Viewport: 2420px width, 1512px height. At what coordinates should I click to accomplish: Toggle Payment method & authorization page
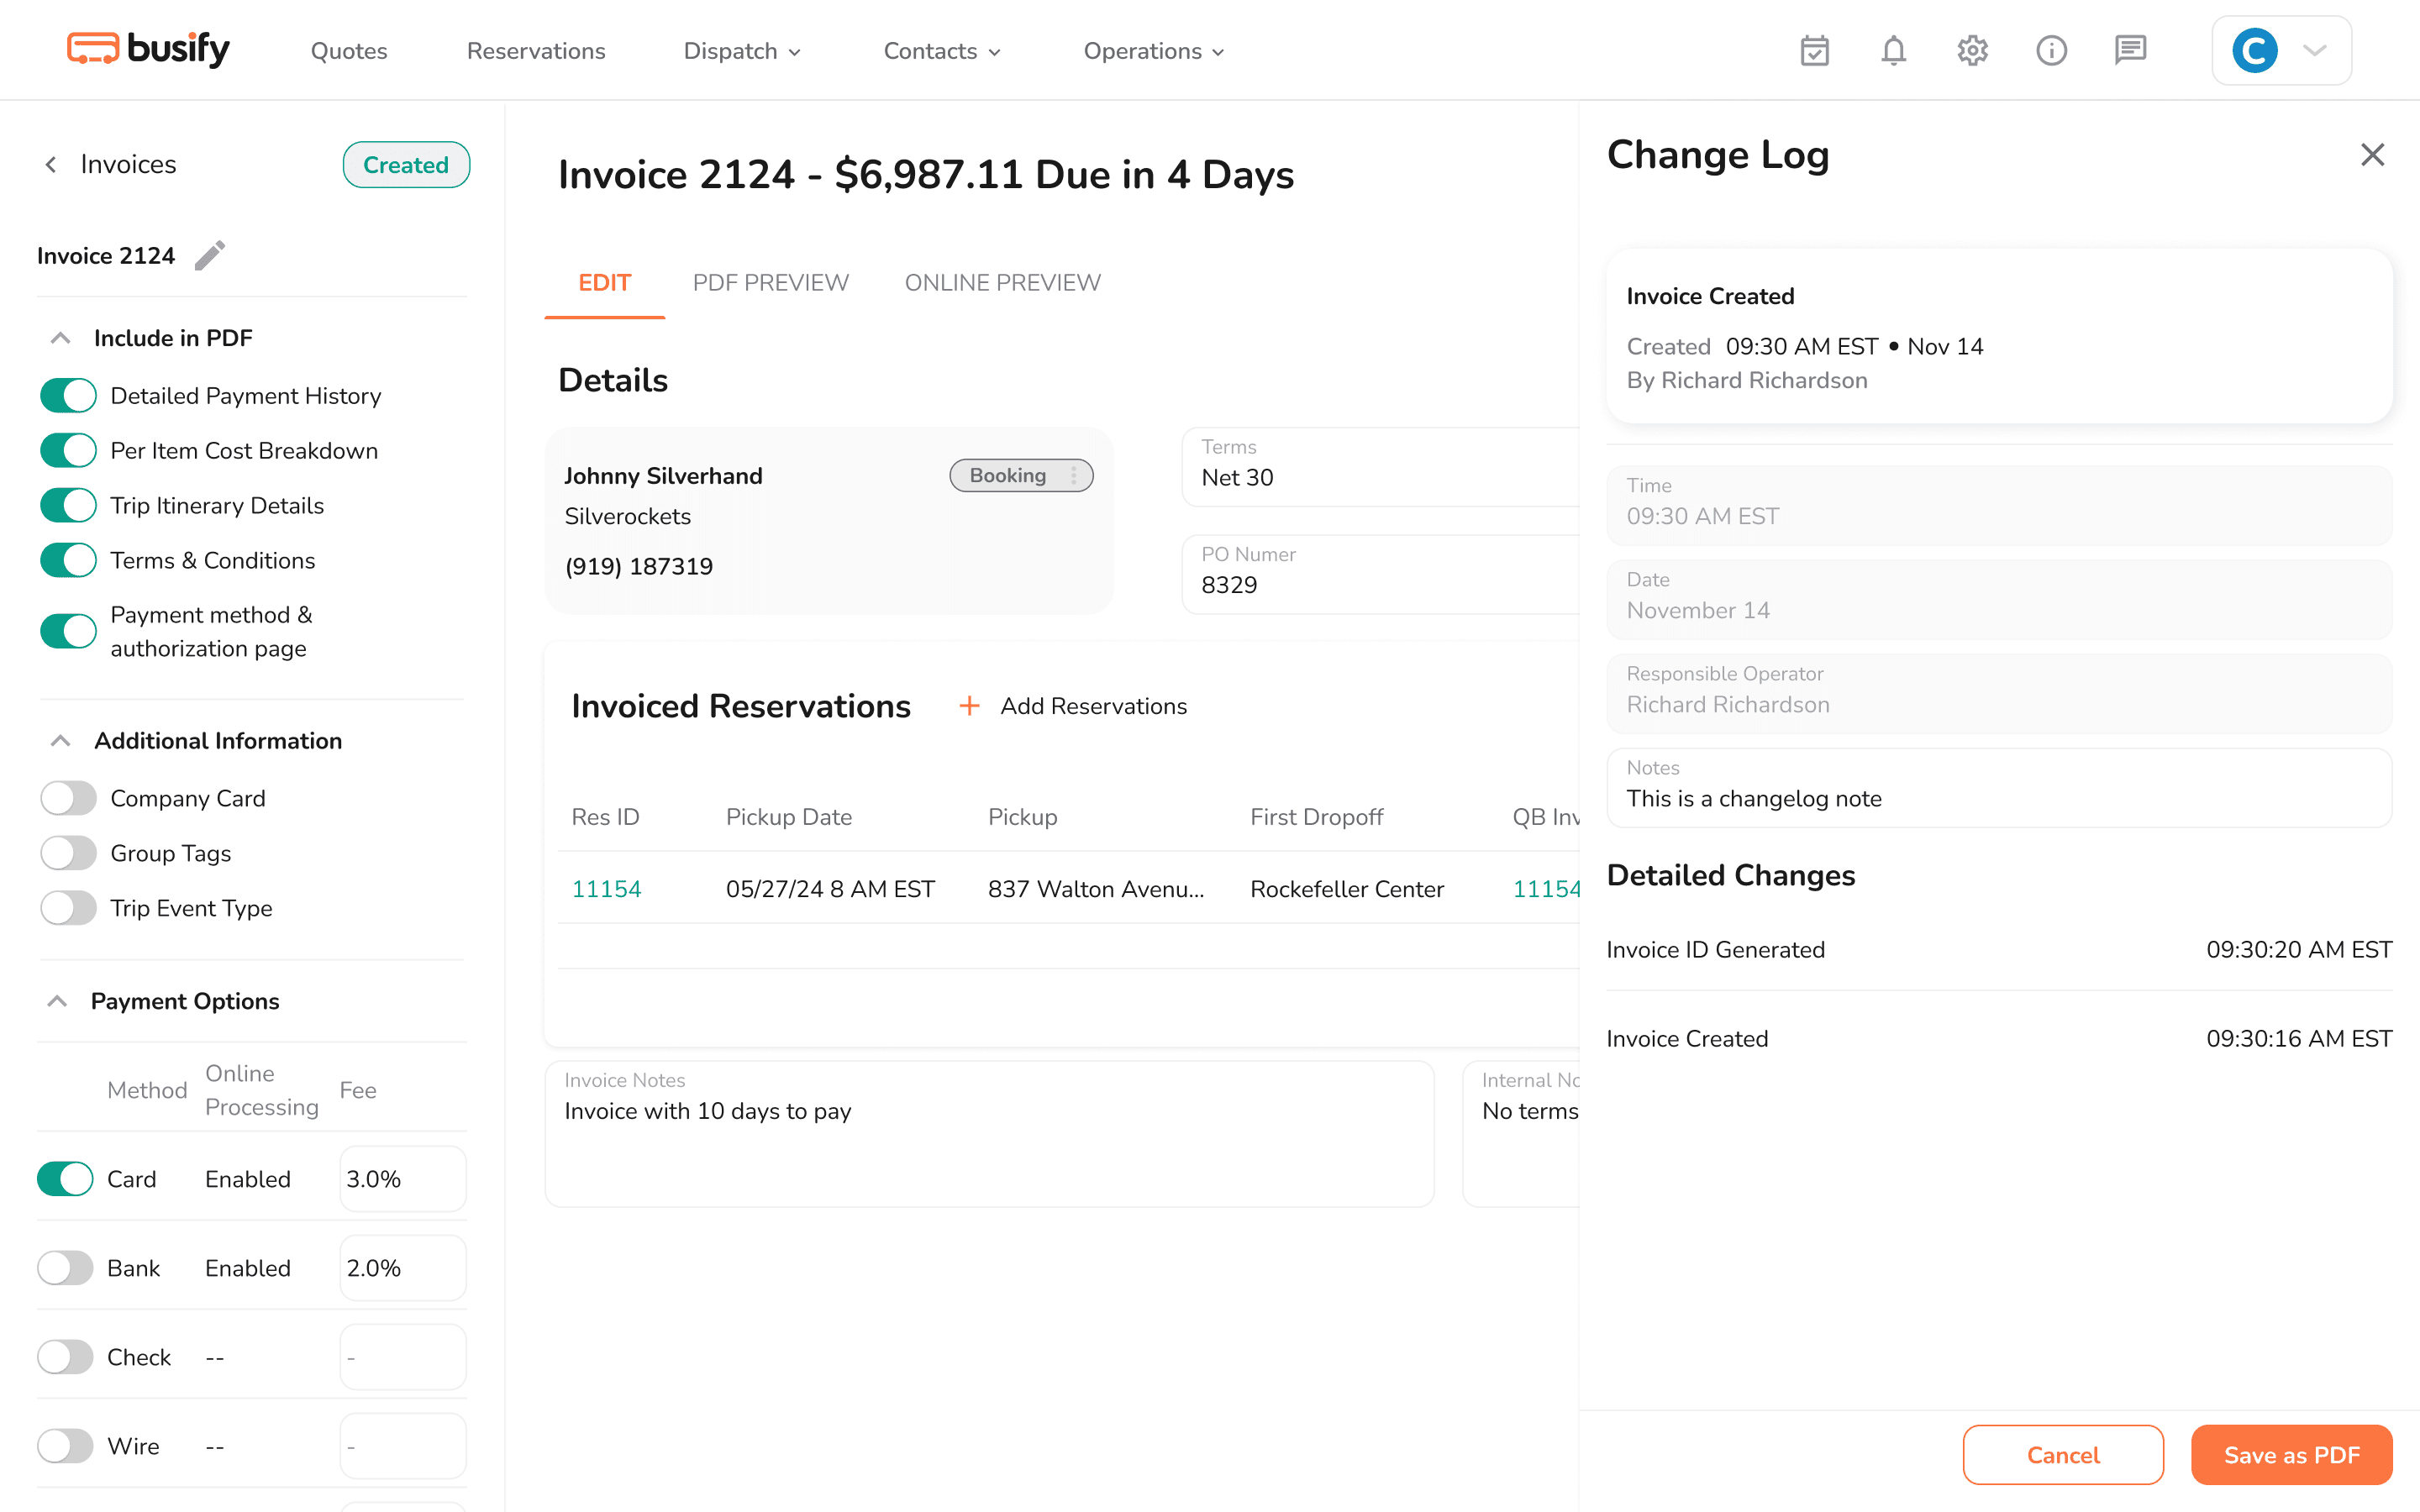[x=68, y=631]
